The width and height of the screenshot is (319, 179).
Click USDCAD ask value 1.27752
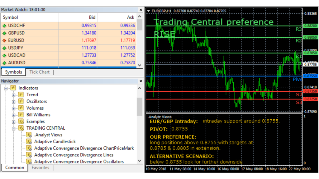point(127,55)
